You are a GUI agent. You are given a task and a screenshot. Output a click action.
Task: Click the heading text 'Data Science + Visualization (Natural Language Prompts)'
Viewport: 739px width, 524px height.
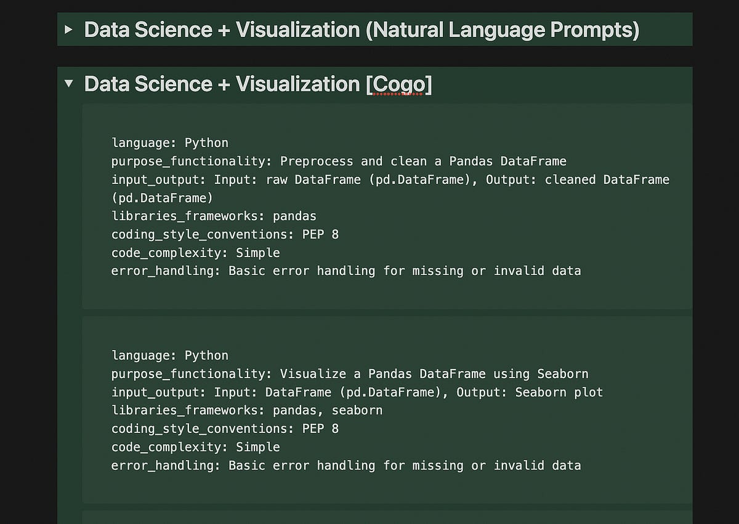tap(361, 30)
